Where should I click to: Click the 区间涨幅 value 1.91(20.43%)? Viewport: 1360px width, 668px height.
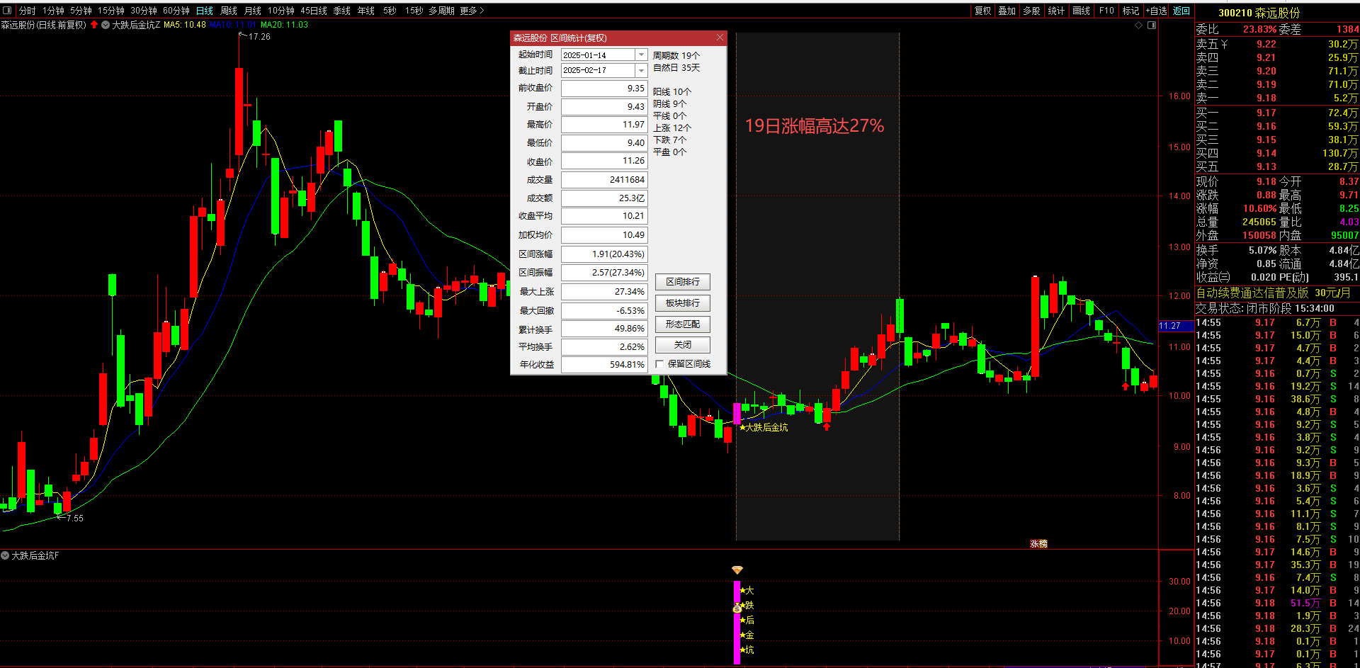coord(604,254)
